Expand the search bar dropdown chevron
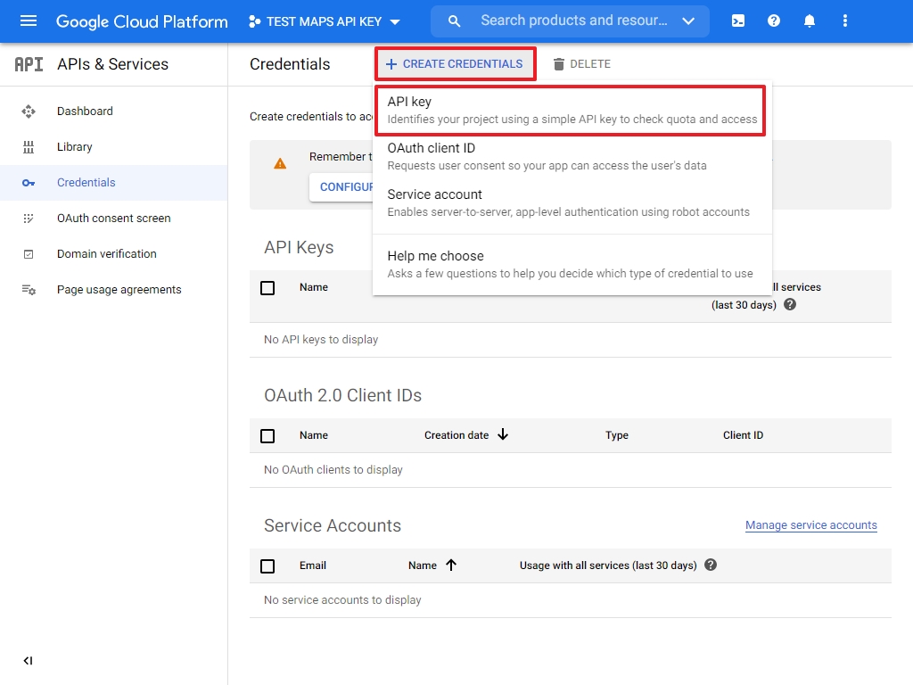913x685 pixels. [x=688, y=21]
